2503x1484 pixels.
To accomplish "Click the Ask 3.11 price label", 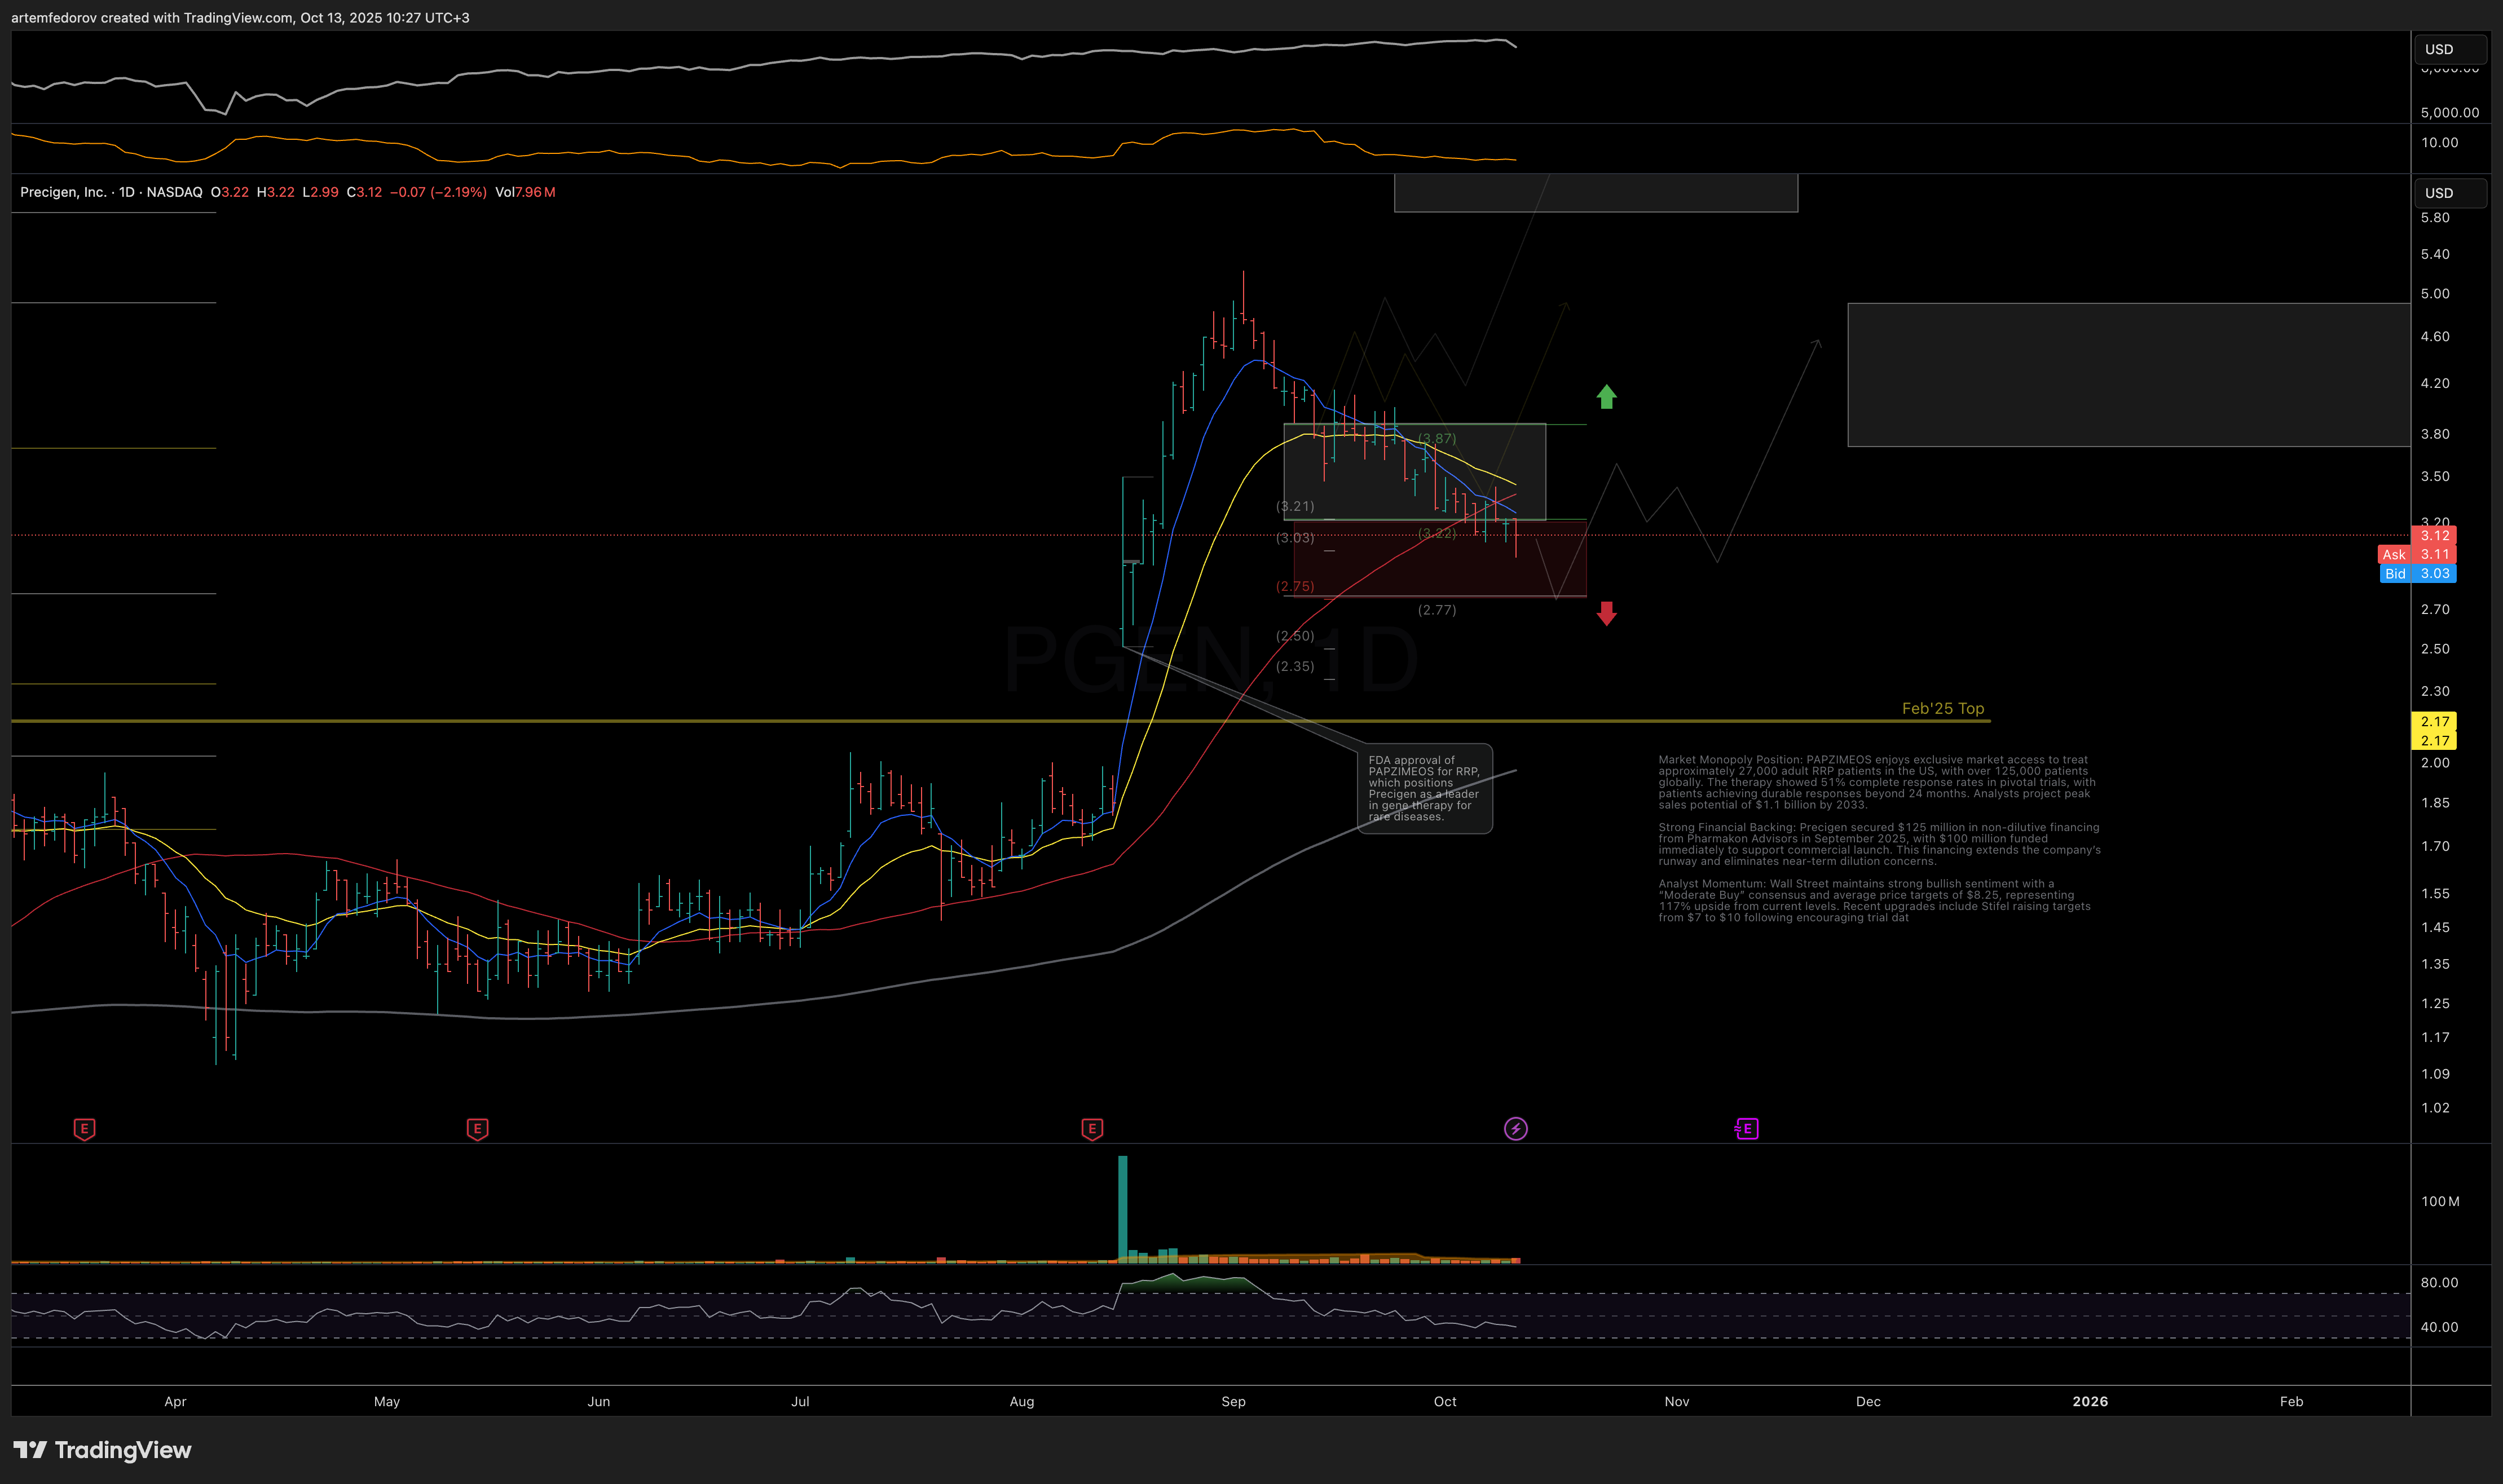I will tap(2417, 555).
